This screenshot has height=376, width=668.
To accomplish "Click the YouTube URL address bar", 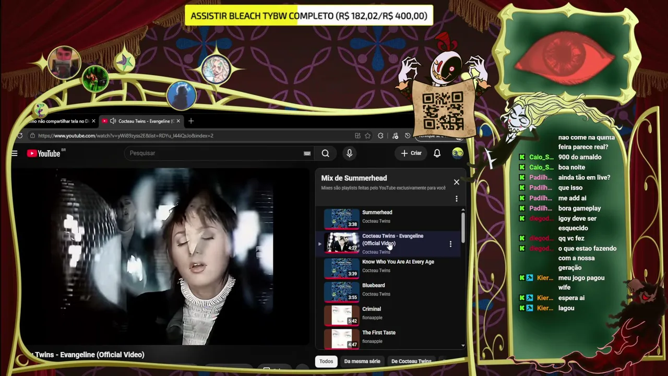I will click(193, 136).
